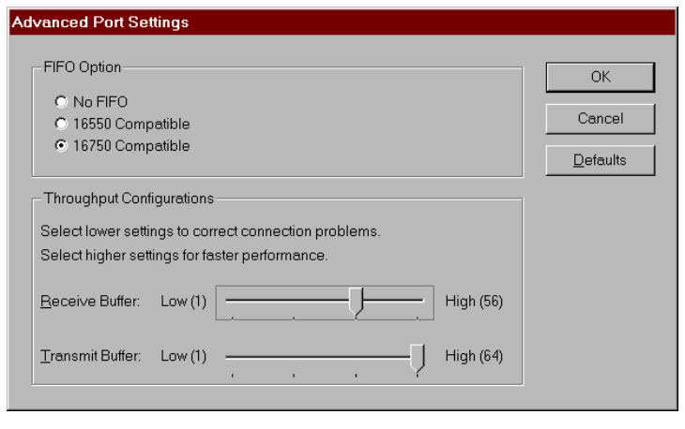Click the Receive Buffer label
The height and width of the screenshot is (429, 685).
[90, 302]
